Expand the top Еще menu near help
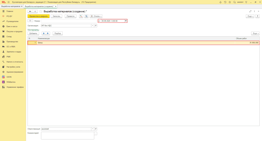Screen dimensions: 262x141 [x=250, y=16]
